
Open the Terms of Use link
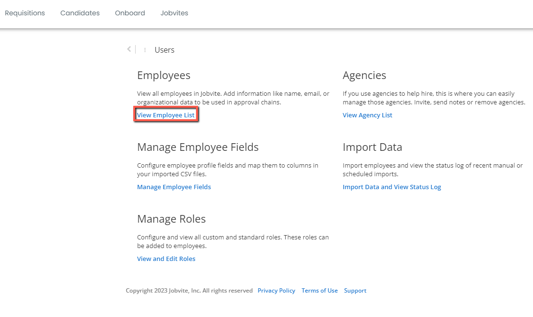pos(320,291)
